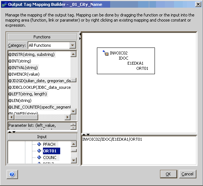Click the functions list scroll down arrow

click(73, 111)
